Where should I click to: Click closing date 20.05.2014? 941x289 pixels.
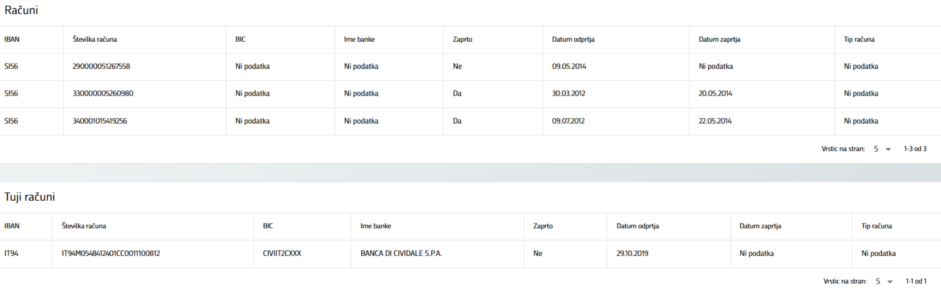tap(716, 94)
